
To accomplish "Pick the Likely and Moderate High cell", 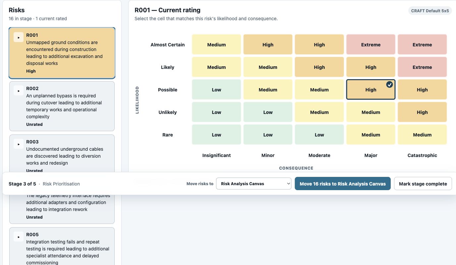I will [319, 67].
